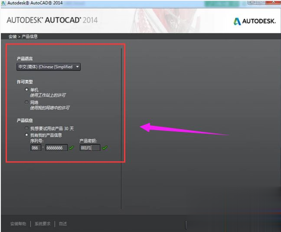
Task: Click the 产品语言 label
Action: (x=25, y=59)
